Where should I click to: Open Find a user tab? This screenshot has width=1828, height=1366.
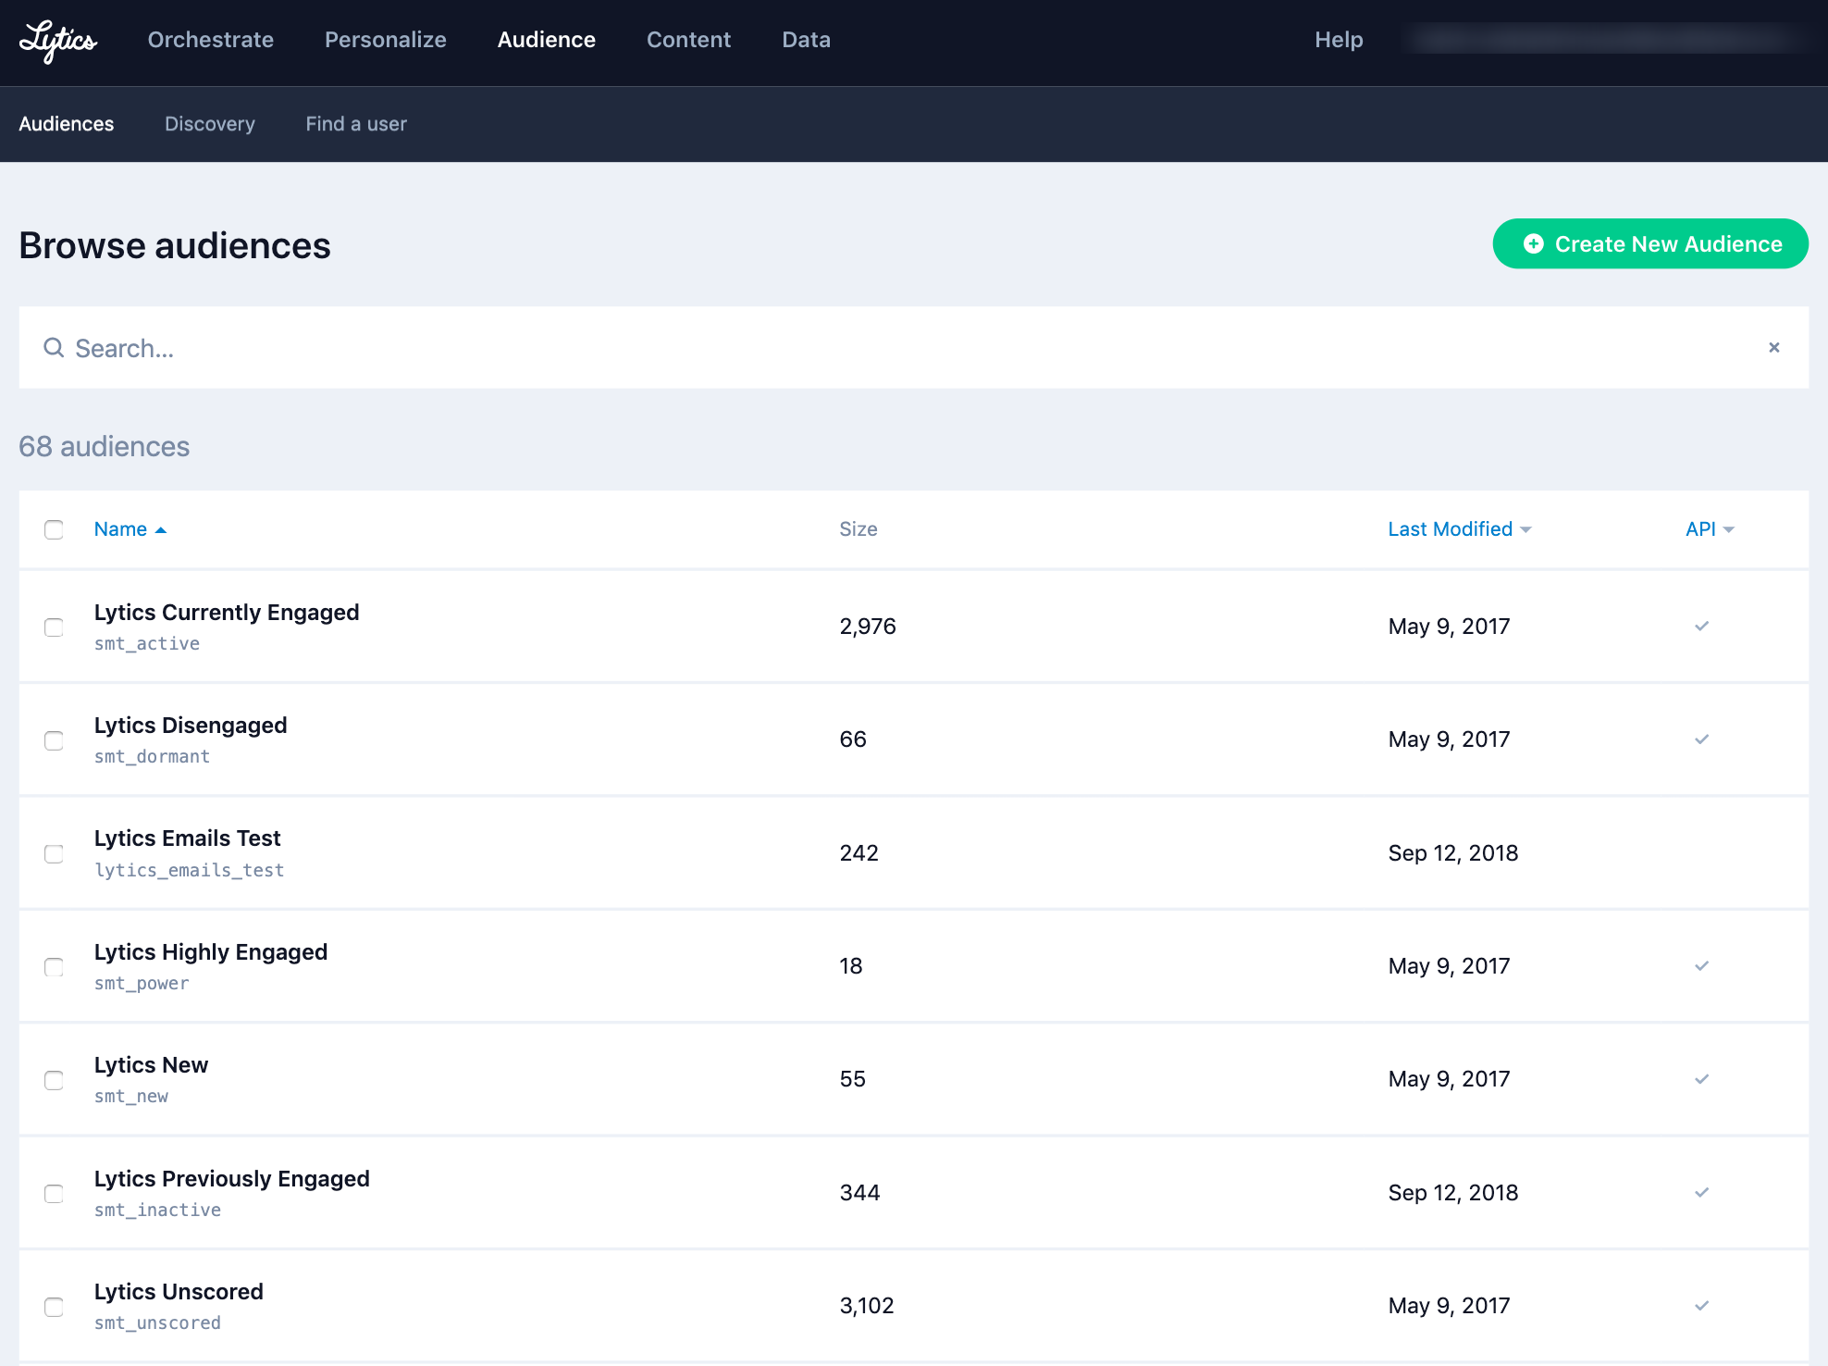[x=355, y=124]
